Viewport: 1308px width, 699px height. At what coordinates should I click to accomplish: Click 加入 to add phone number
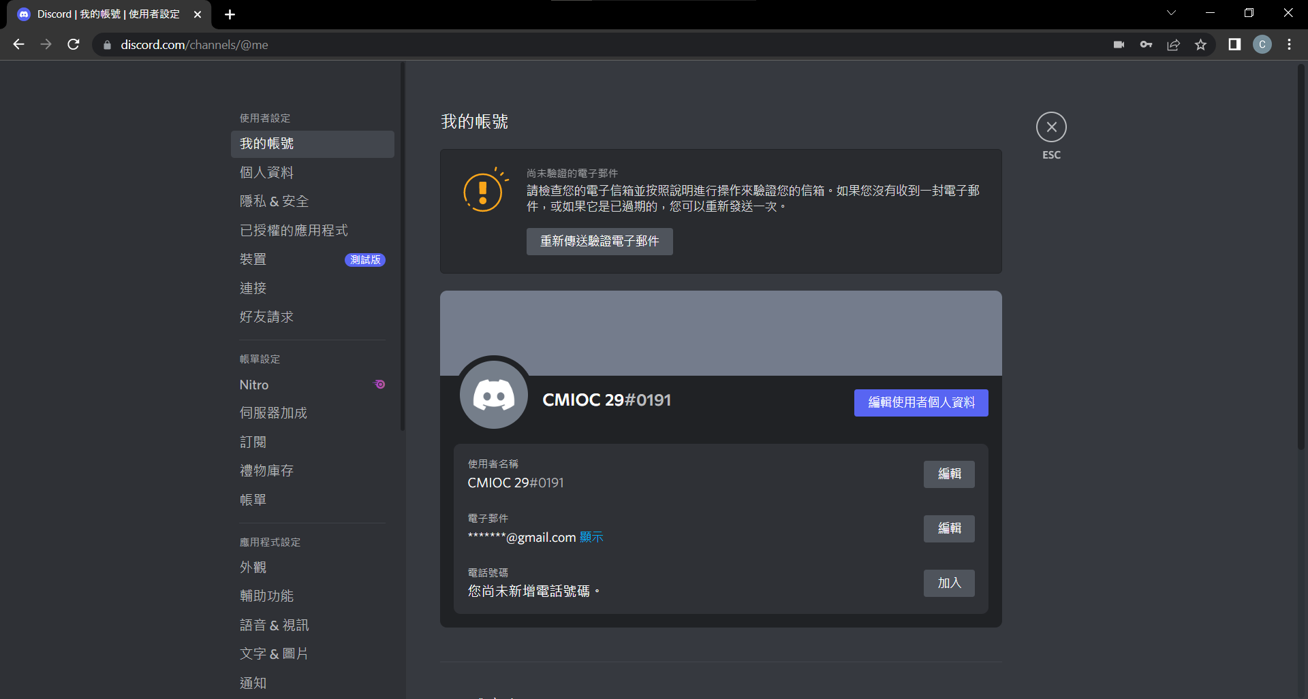[949, 583]
